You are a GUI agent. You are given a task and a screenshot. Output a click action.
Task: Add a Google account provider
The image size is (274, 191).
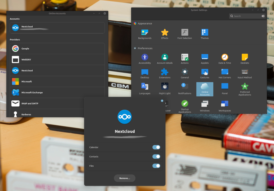(57, 49)
